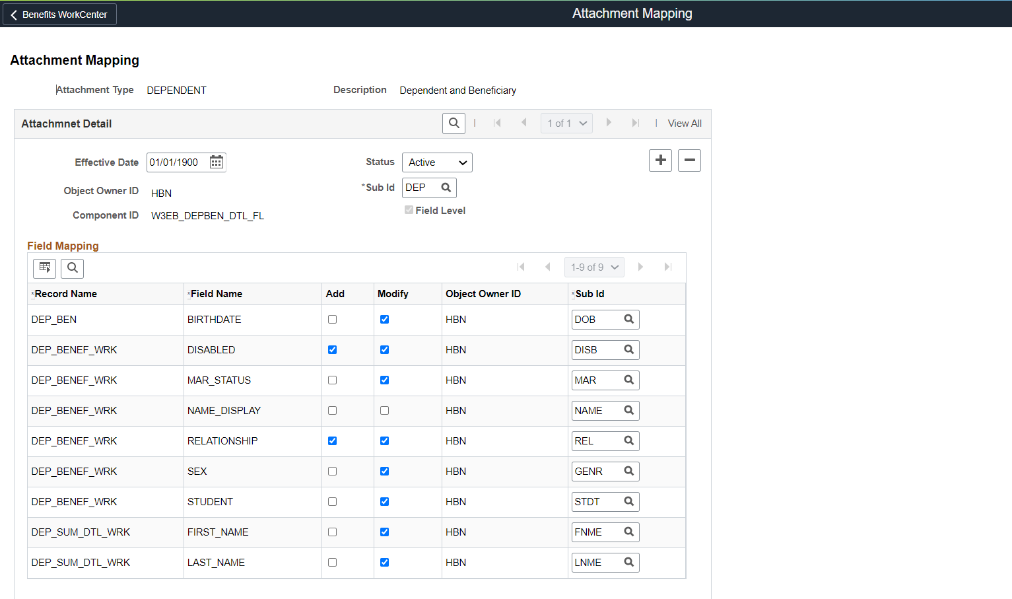Check Modify box for NAME_DISPLAY row
This screenshot has height=599, width=1012.
coord(384,411)
